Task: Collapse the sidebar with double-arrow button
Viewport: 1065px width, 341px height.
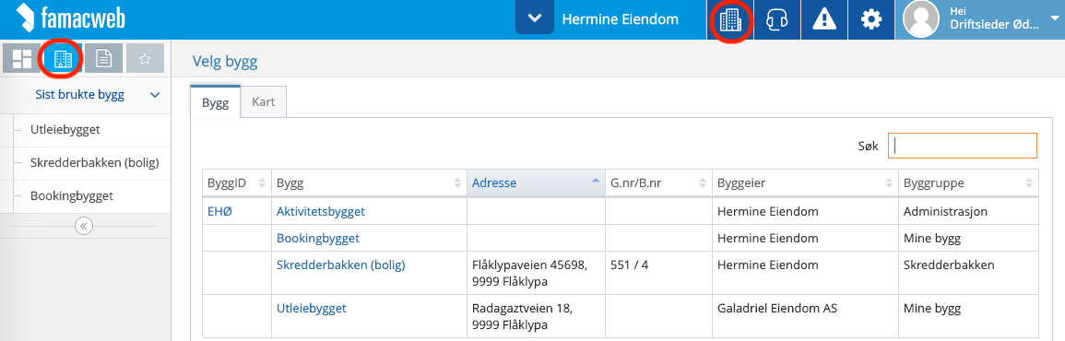Action: click(x=84, y=226)
